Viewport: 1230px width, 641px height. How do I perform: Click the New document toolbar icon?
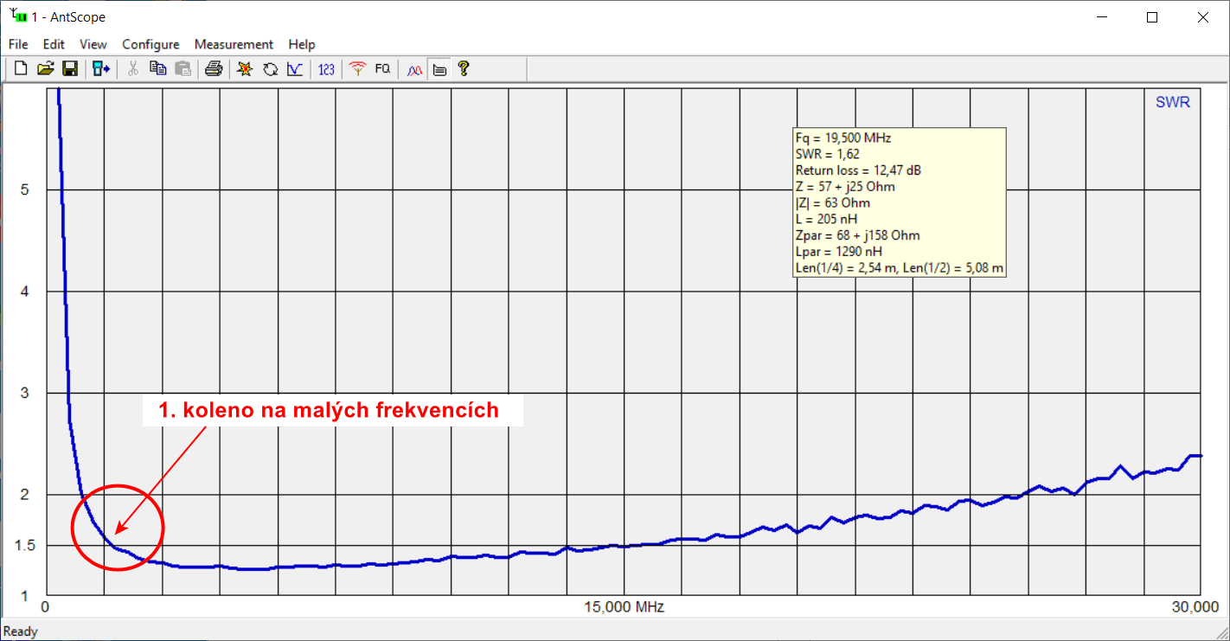click(21, 69)
